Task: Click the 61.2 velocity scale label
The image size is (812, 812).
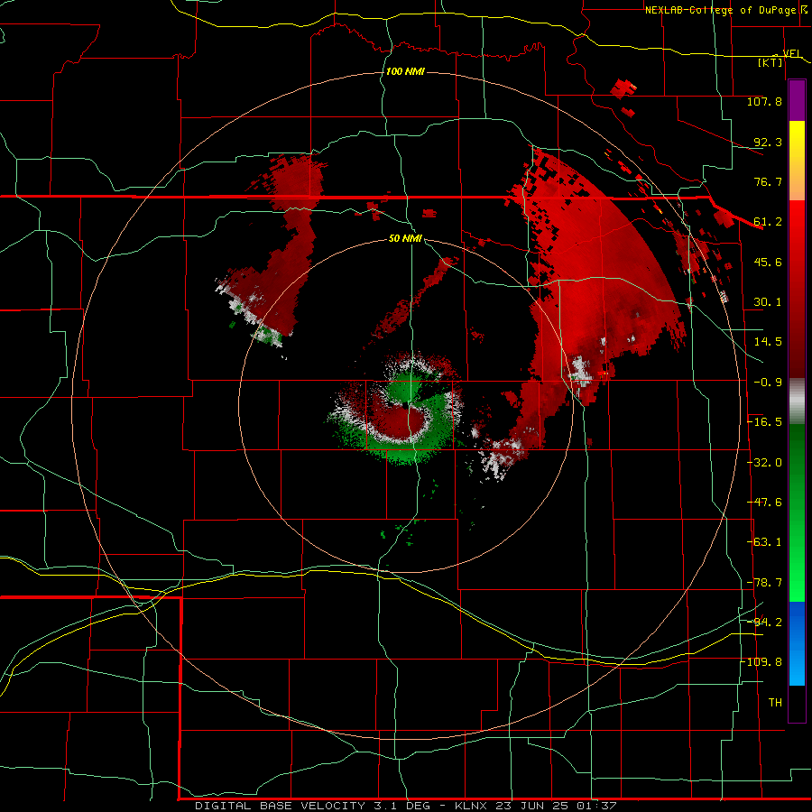Action: coord(768,222)
